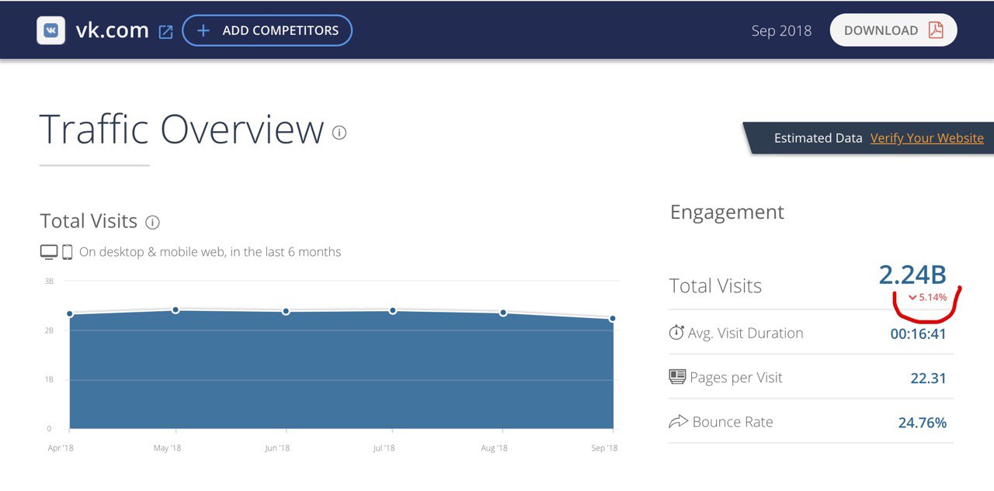Viewport: 994px width, 491px height.
Task: Click the vk.com domain title
Action: click(x=112, y=30)
